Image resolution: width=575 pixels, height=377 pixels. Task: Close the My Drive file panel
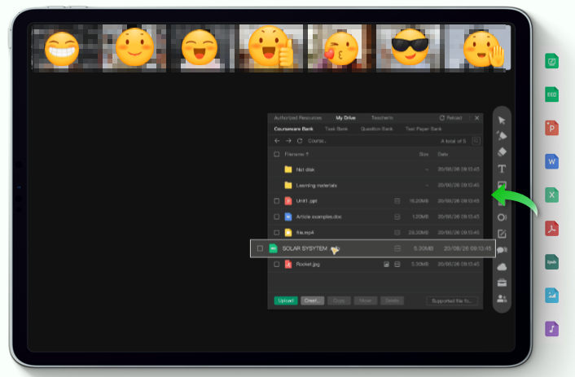pyautogui.click(x=476, y=118)
